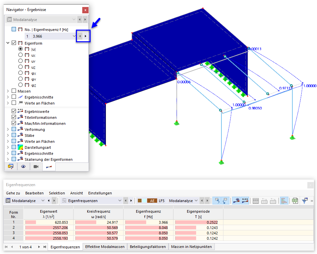Uncheck the Eigenform checkbox
The image size is (317, 254).
[x=14, y=43]
